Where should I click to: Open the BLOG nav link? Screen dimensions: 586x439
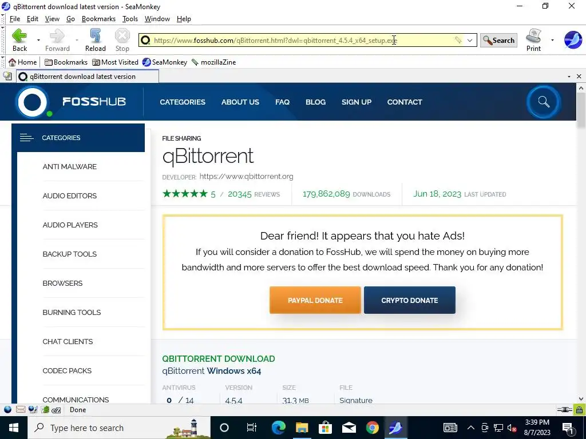pyautogui.click(x=315, y=102)
